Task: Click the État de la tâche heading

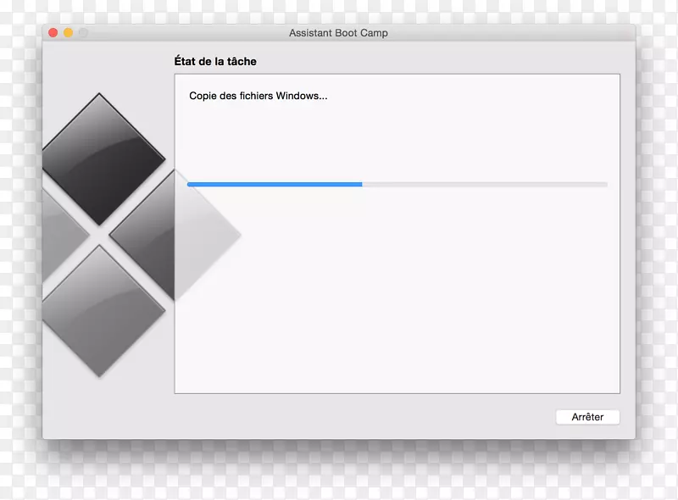Action: [x=215, y=61]
